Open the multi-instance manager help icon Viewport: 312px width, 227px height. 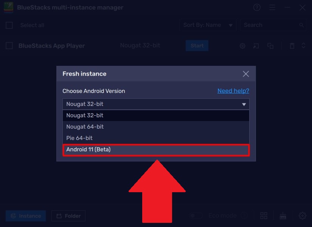257,7
